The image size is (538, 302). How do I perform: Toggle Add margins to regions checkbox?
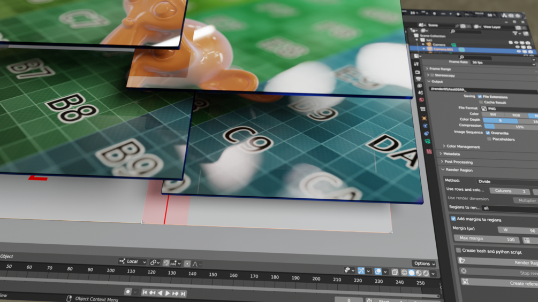point(453,219)
